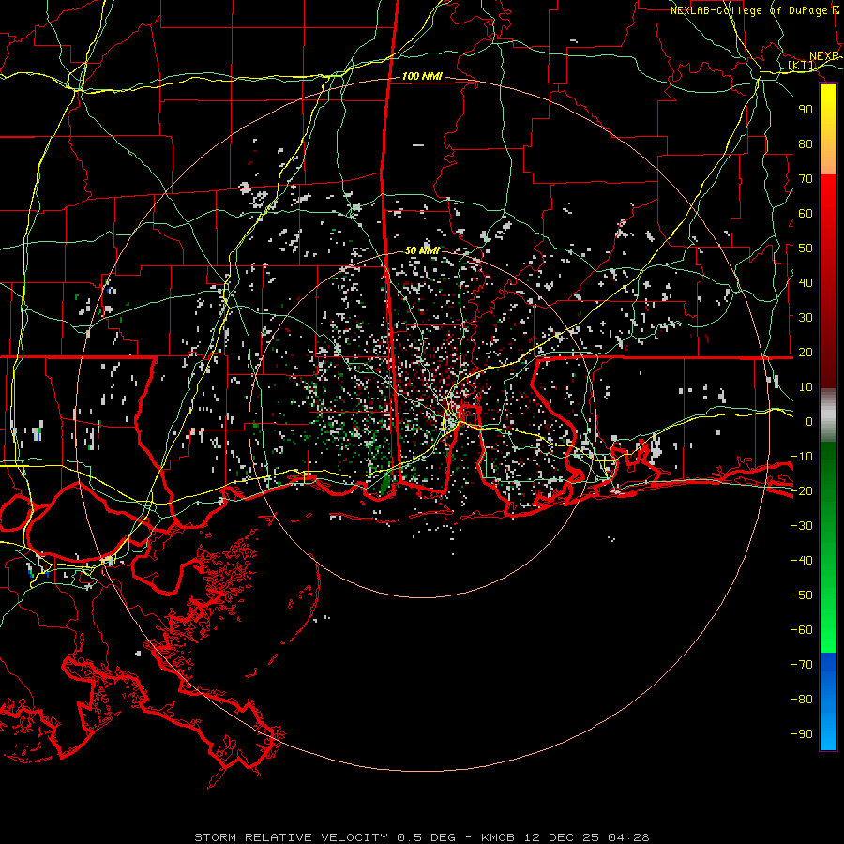The image size is (844, 844).
Task: Click the 60 value on velocity scale
Action: (x=806, y=213)
